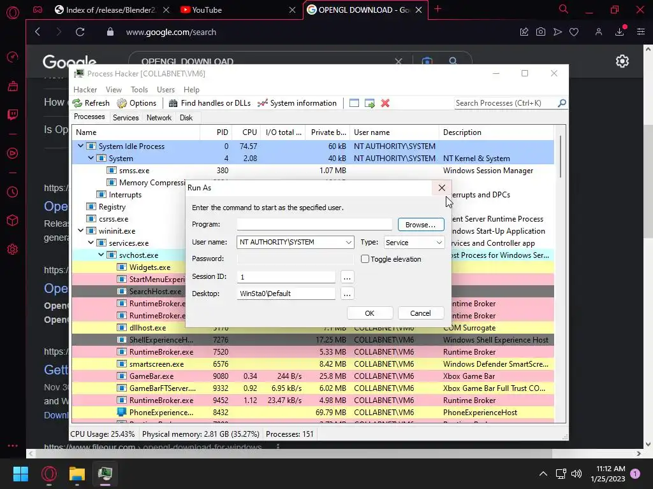The width and height of the screenshot is (653, 489).
Task: Open browser downloads icon
Action: pos(620,32)
